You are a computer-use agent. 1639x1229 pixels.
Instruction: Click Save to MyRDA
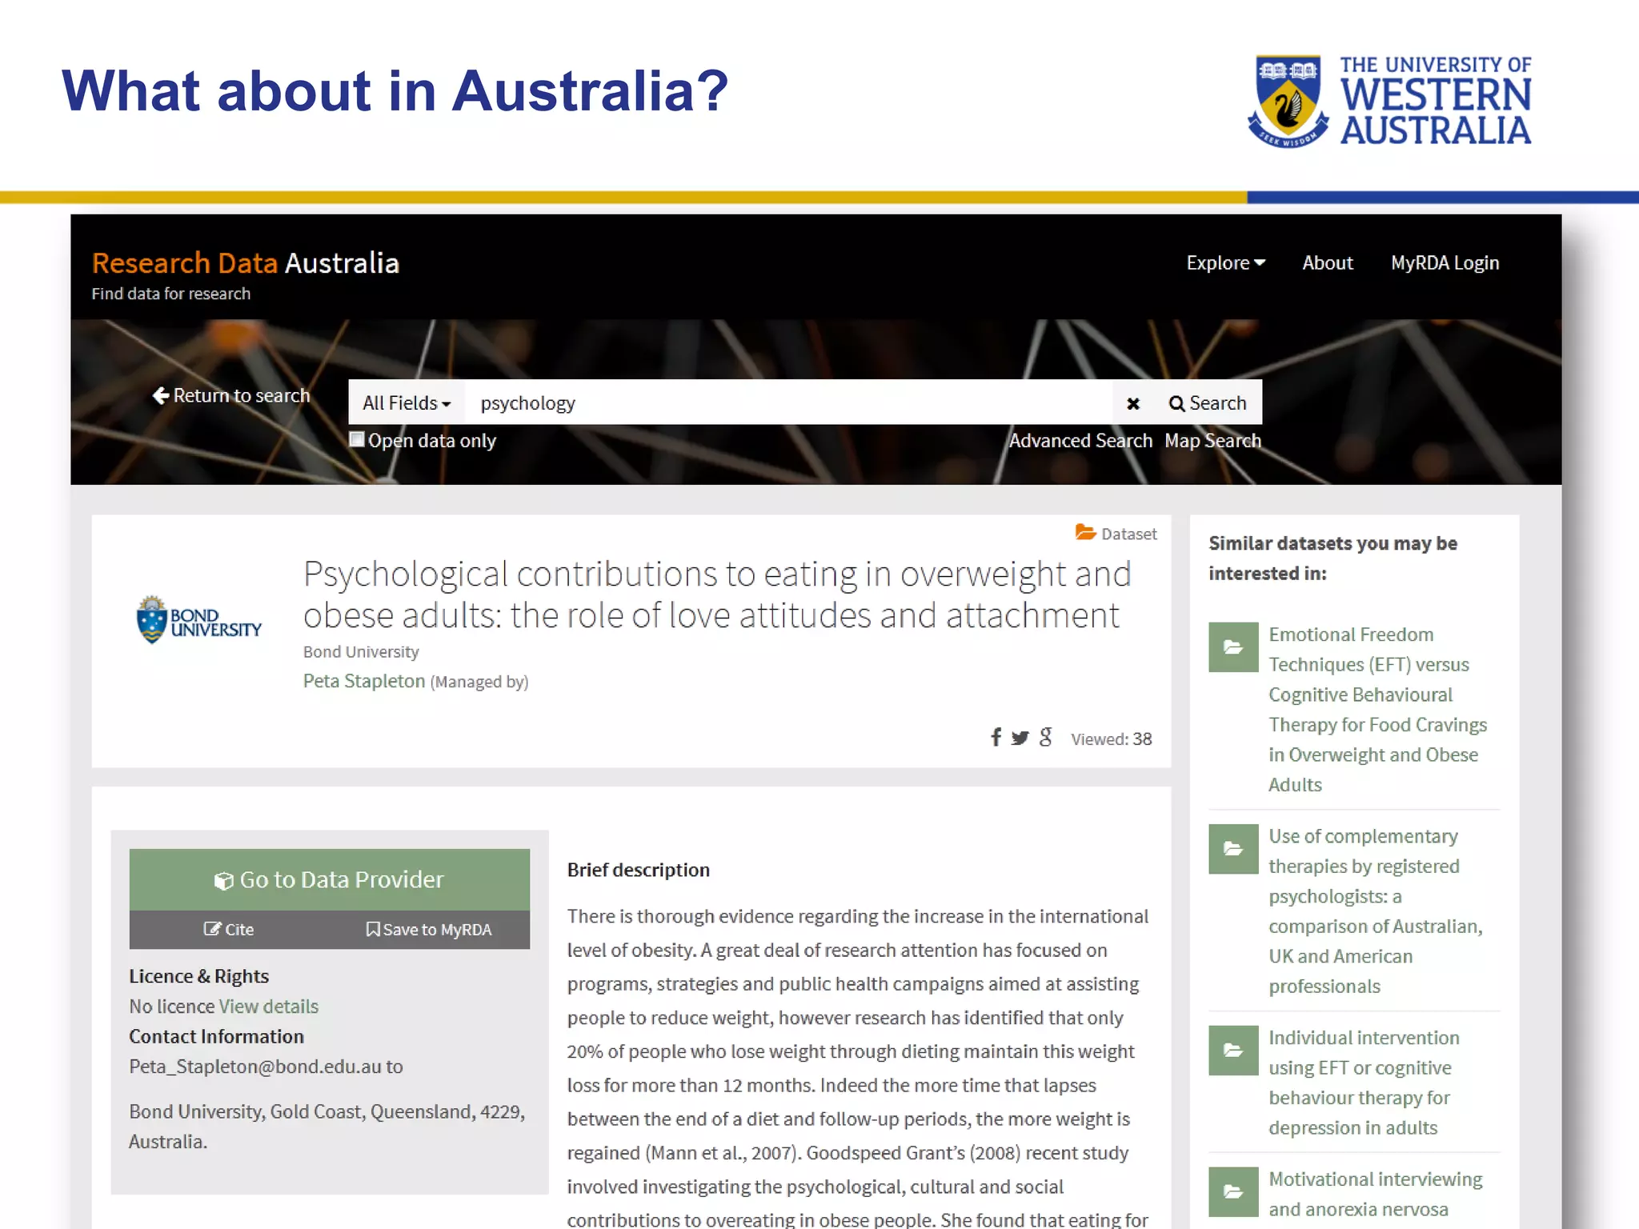[429, 930]
